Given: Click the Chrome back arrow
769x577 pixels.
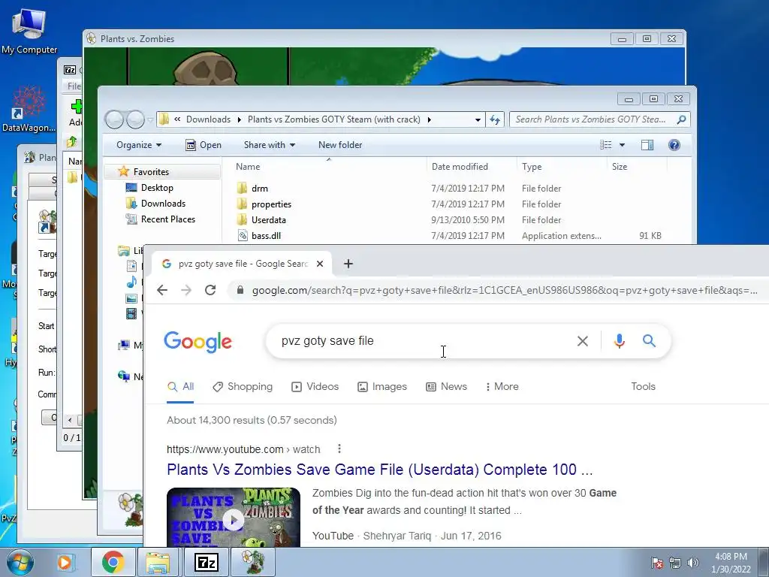Looking at the screenshot, I should (162, 290).
